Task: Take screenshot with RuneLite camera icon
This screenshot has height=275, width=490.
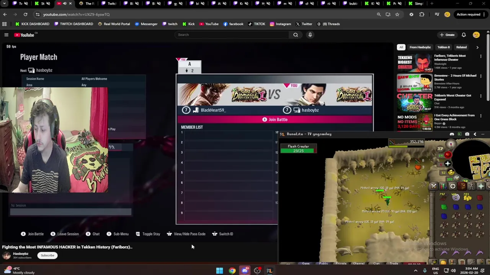Action: 467,134
